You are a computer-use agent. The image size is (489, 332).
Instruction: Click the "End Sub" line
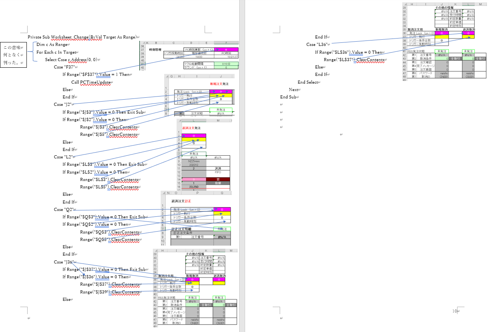tap(288, 97)
